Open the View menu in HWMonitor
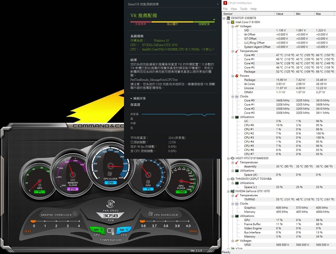The height and width of the screenshot is (254, 336). 234,9
